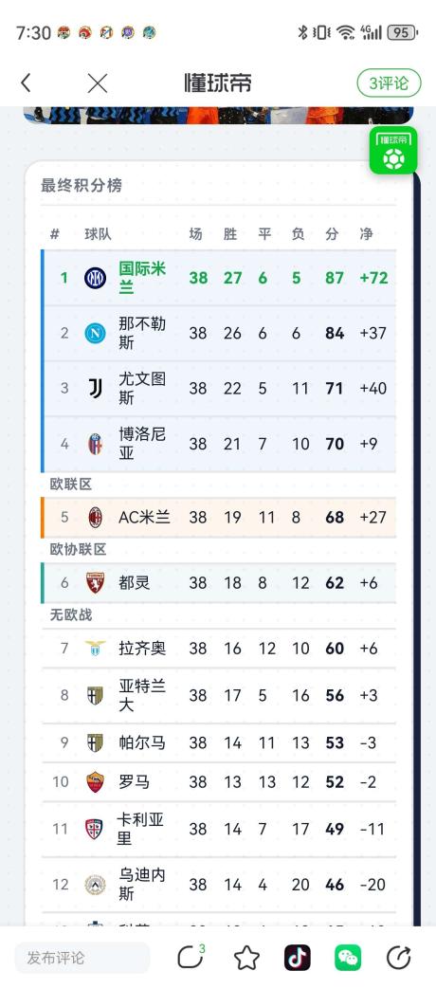Tap the banner image at top
The width and height of the screenshot is (436, 989).
(x=219, y=115)
